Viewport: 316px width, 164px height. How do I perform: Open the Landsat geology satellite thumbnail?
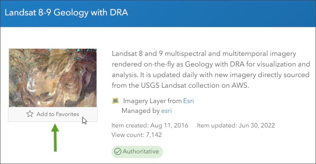coord(52,78)
